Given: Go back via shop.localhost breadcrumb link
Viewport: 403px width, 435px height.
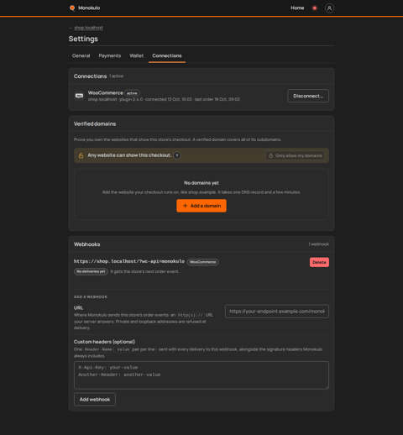Looking at the screenshot, I should click(88, 28).
